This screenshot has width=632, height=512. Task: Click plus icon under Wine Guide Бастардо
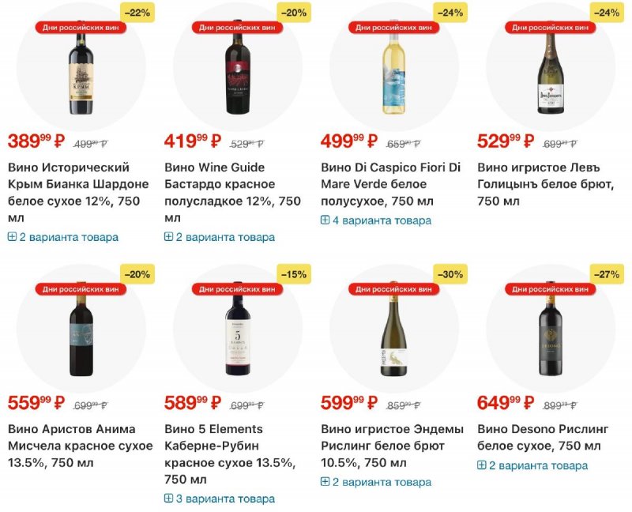[169, 237]
